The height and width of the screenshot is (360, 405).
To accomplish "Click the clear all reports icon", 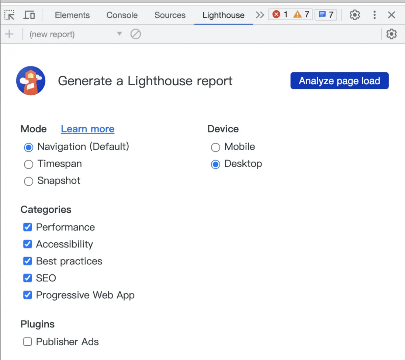I will point(136,34).
